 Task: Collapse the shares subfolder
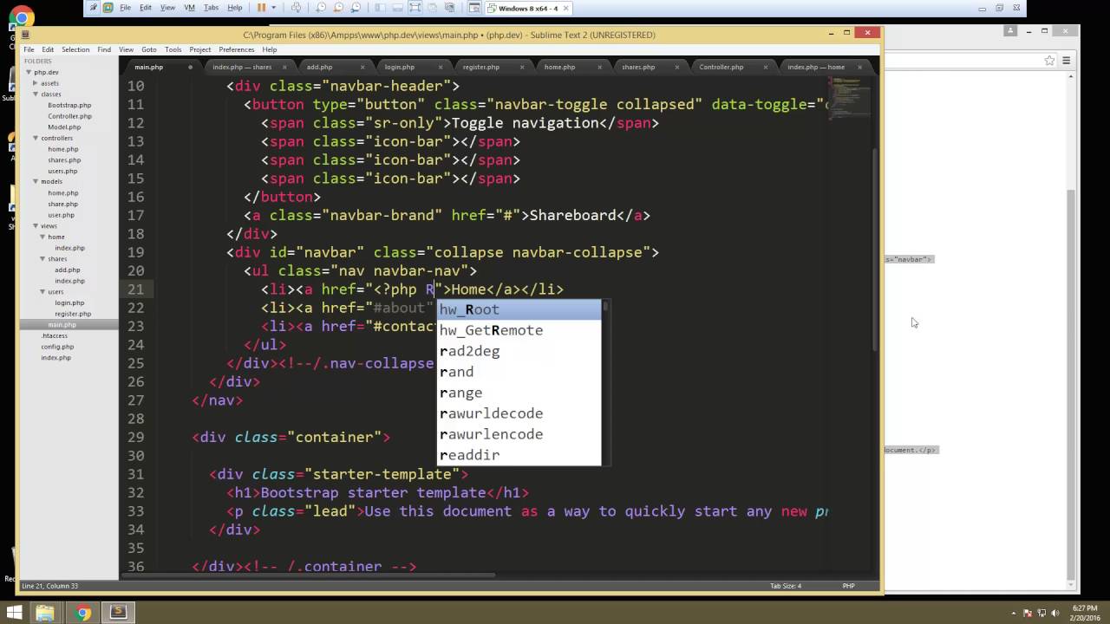42,258
